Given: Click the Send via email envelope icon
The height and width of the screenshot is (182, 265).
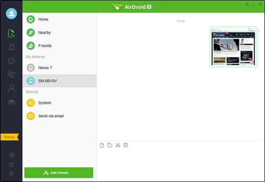Looking at the screenshot, I should pos(31,116).
